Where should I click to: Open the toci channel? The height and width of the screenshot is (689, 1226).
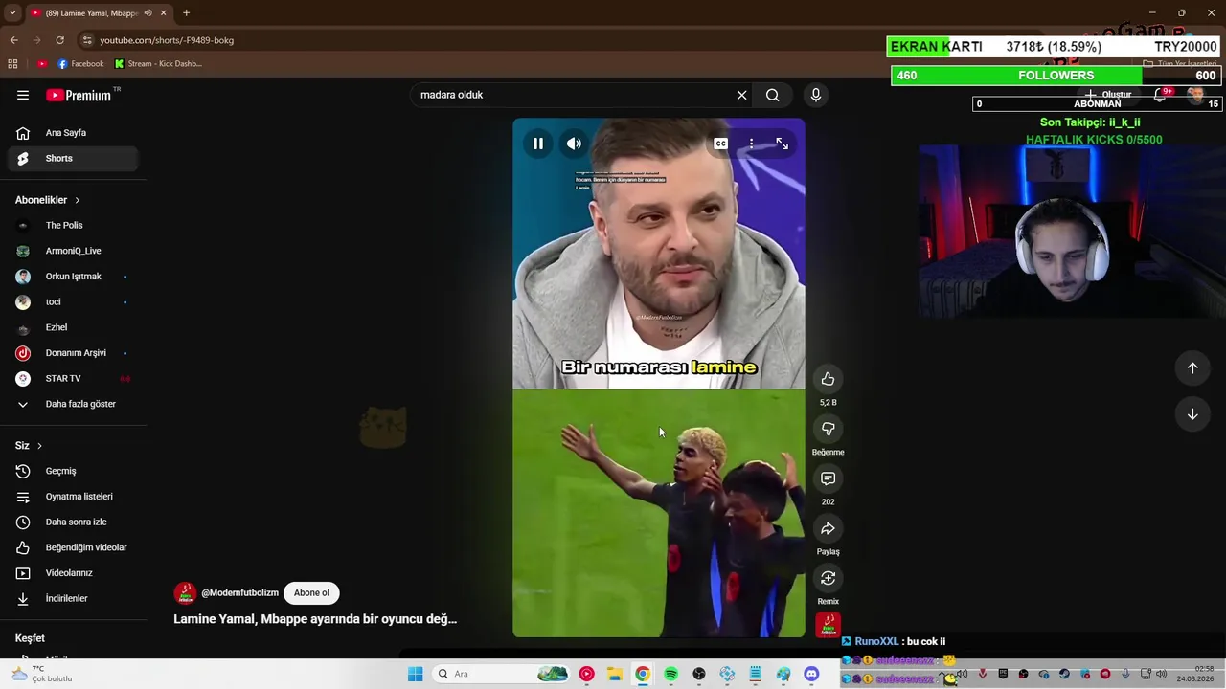click(x=73, y=301)
